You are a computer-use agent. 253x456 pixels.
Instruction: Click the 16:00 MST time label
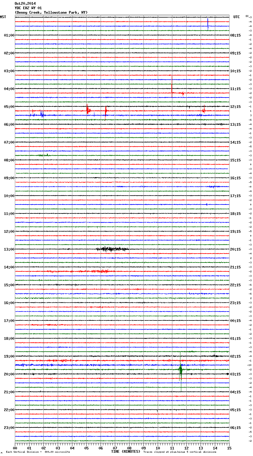tap(9, 303)
